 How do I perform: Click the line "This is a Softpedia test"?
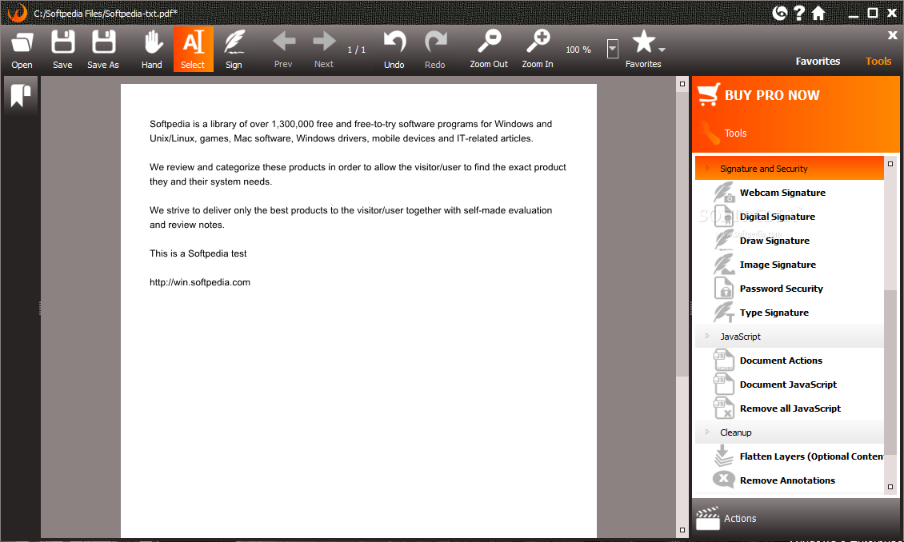pos(198,253)
